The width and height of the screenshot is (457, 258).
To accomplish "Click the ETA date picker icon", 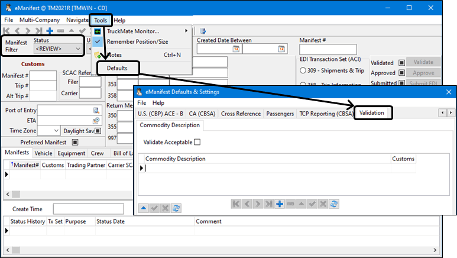I will click(x=96, y=121).
